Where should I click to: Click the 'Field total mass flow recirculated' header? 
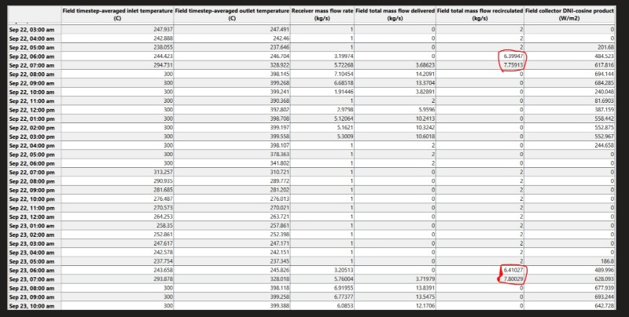coord(480,15)
